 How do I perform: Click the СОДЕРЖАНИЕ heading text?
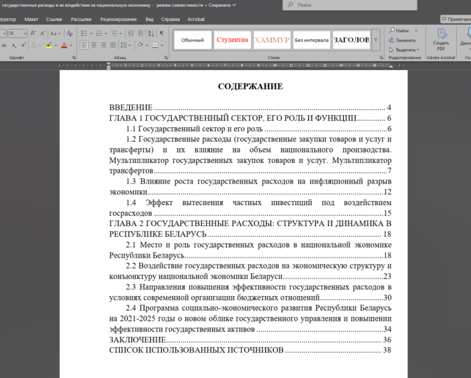tap(250, 87)
